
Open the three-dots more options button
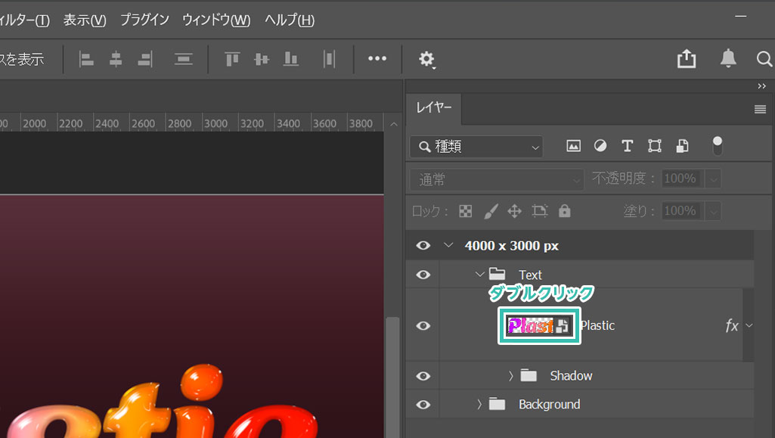377,59
